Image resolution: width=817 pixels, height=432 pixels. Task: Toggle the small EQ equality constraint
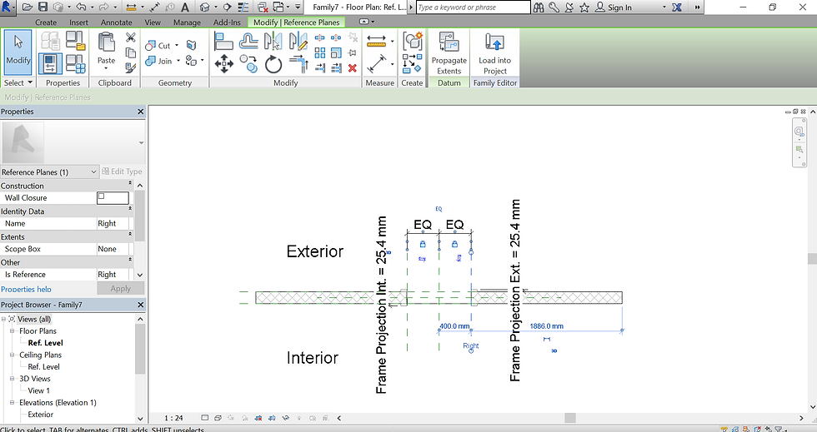coord(439,209)
